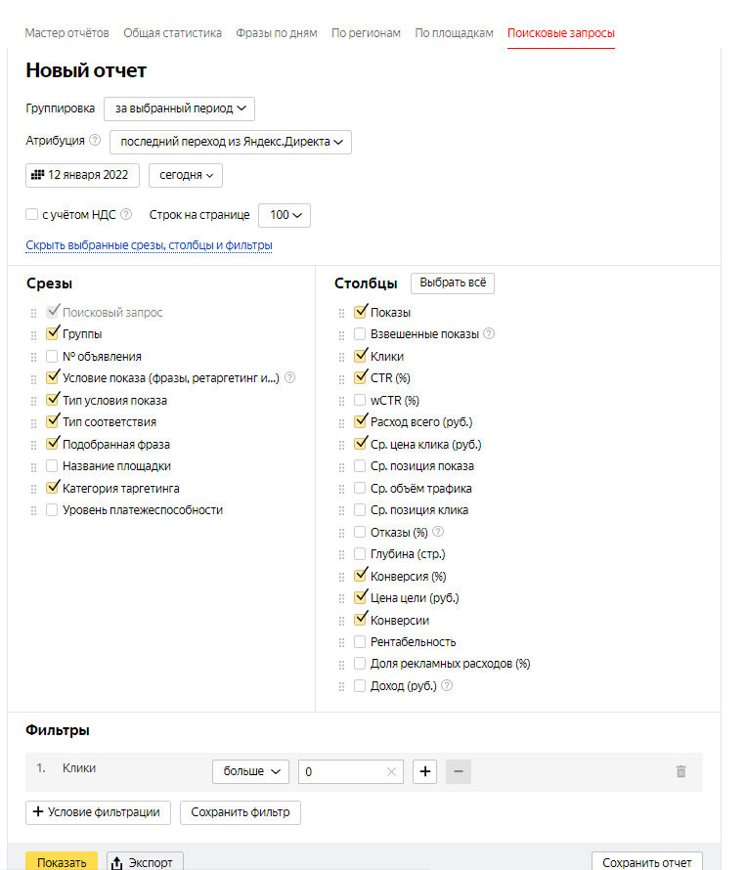The height and width of the screenshot is (870, 747).
Task: Enable the с учётом НДС checkbox
Action: [31, 214]
